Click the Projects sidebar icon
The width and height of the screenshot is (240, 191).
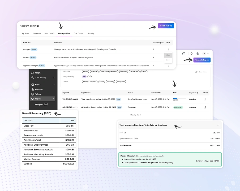(32, 94)
